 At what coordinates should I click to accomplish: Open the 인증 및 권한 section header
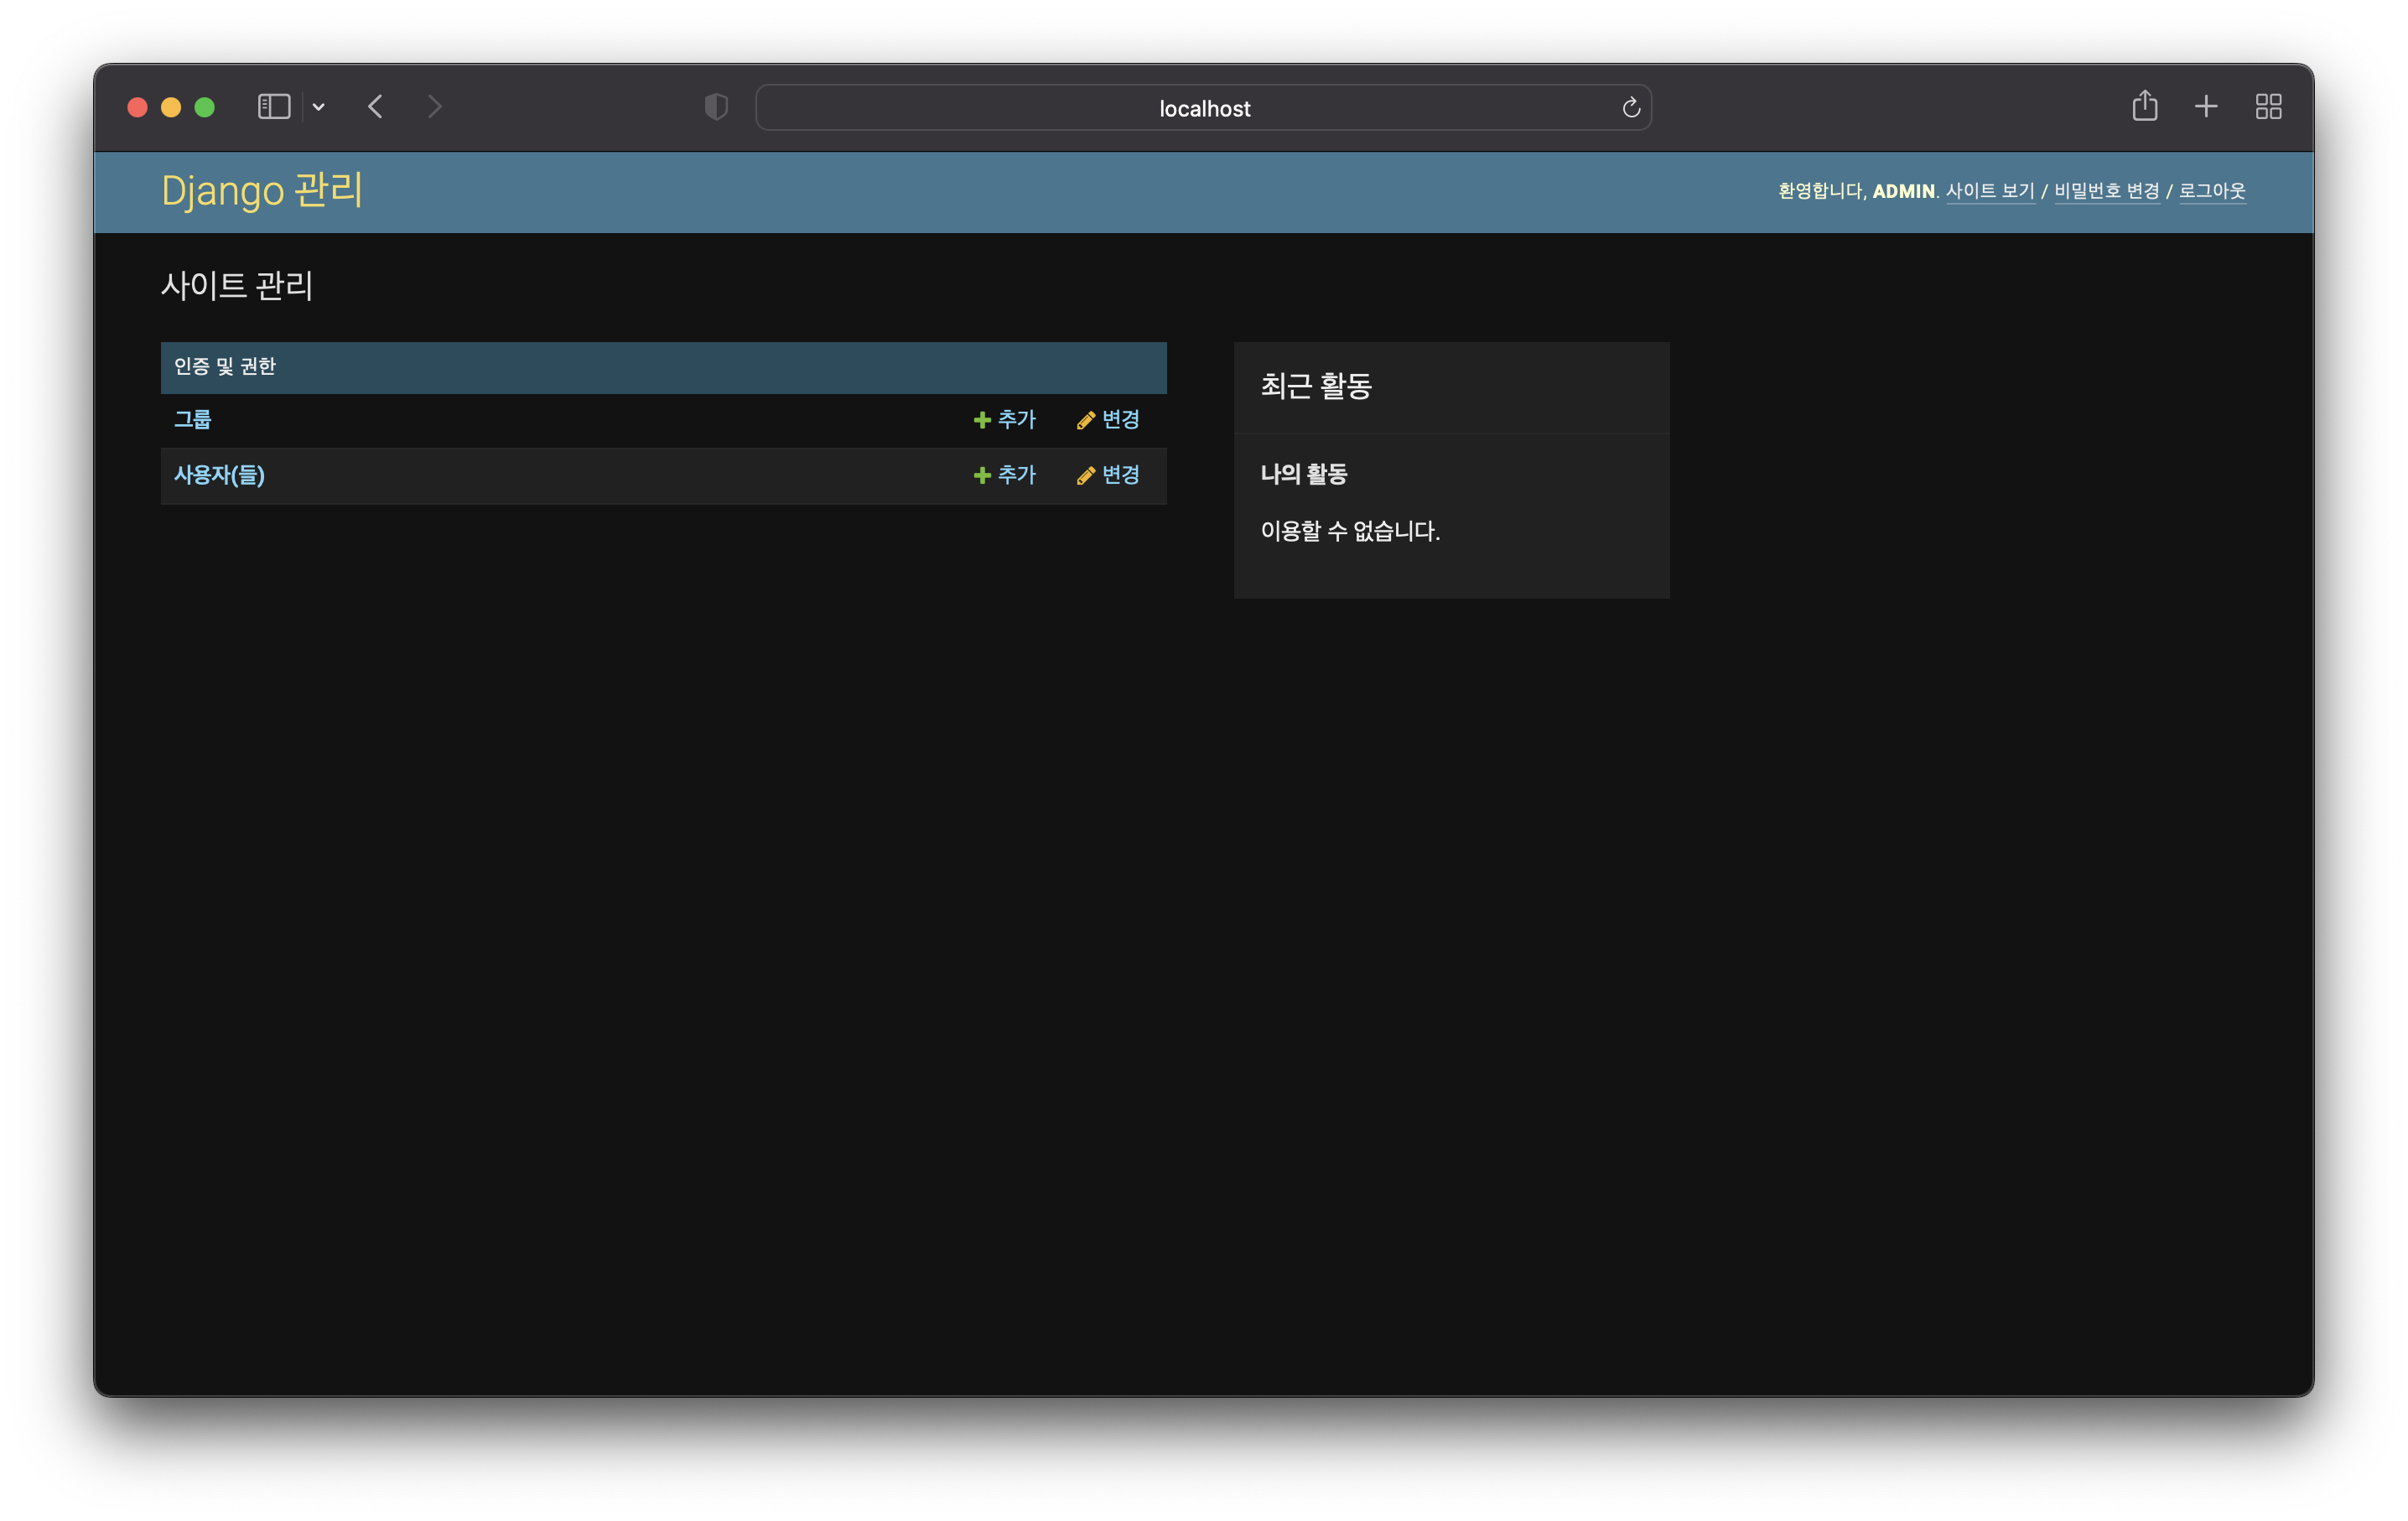point(225,367)
